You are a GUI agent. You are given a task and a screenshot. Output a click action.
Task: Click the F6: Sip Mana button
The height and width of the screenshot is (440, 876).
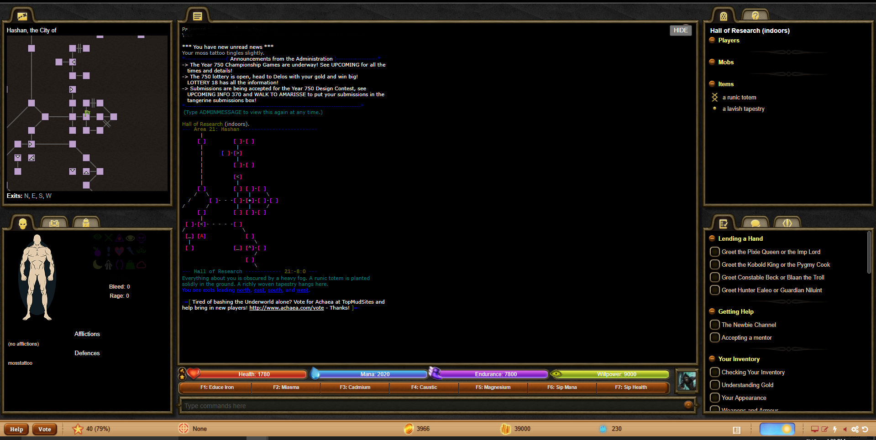[562, 388]
